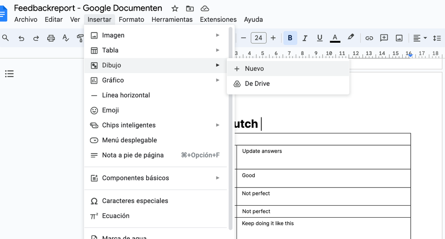445x239 pixels.
Task: Expand the Componentes básicos submenu
Action: click(x=155, y=178)
